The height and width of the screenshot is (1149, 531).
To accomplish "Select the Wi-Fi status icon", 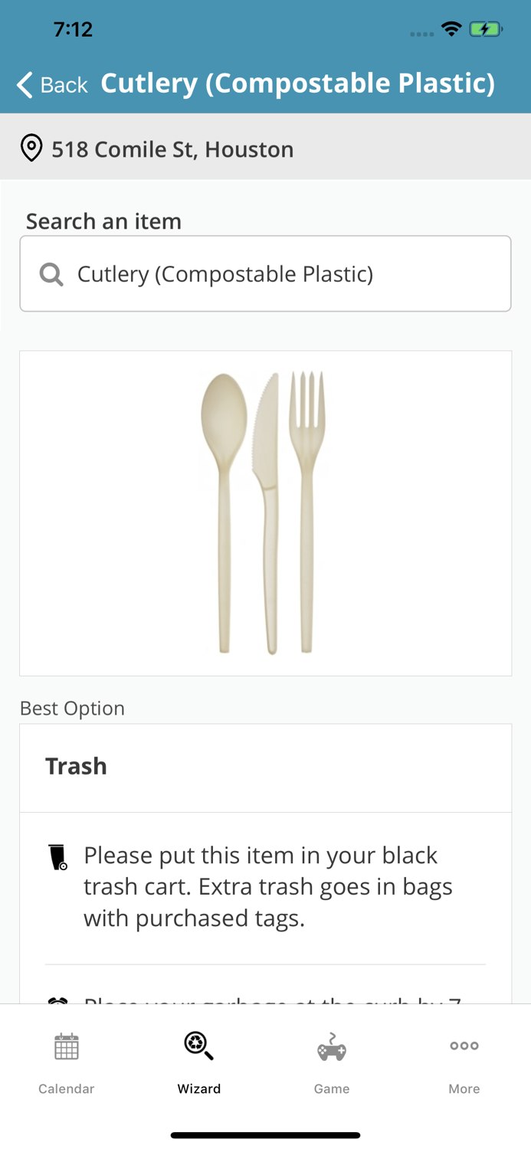I will pyautogui.click(x=452, y=28).
